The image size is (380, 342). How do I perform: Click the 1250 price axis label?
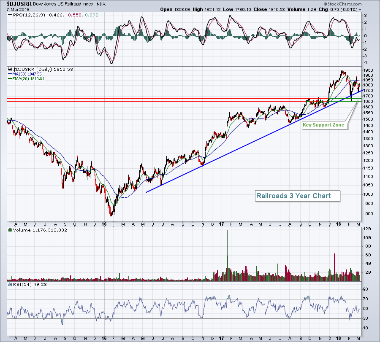tap(368, 153)
